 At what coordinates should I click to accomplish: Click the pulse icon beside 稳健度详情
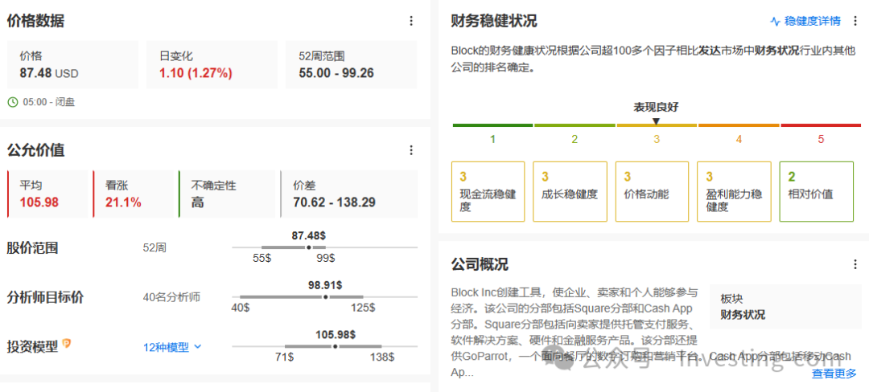(776, 22)
